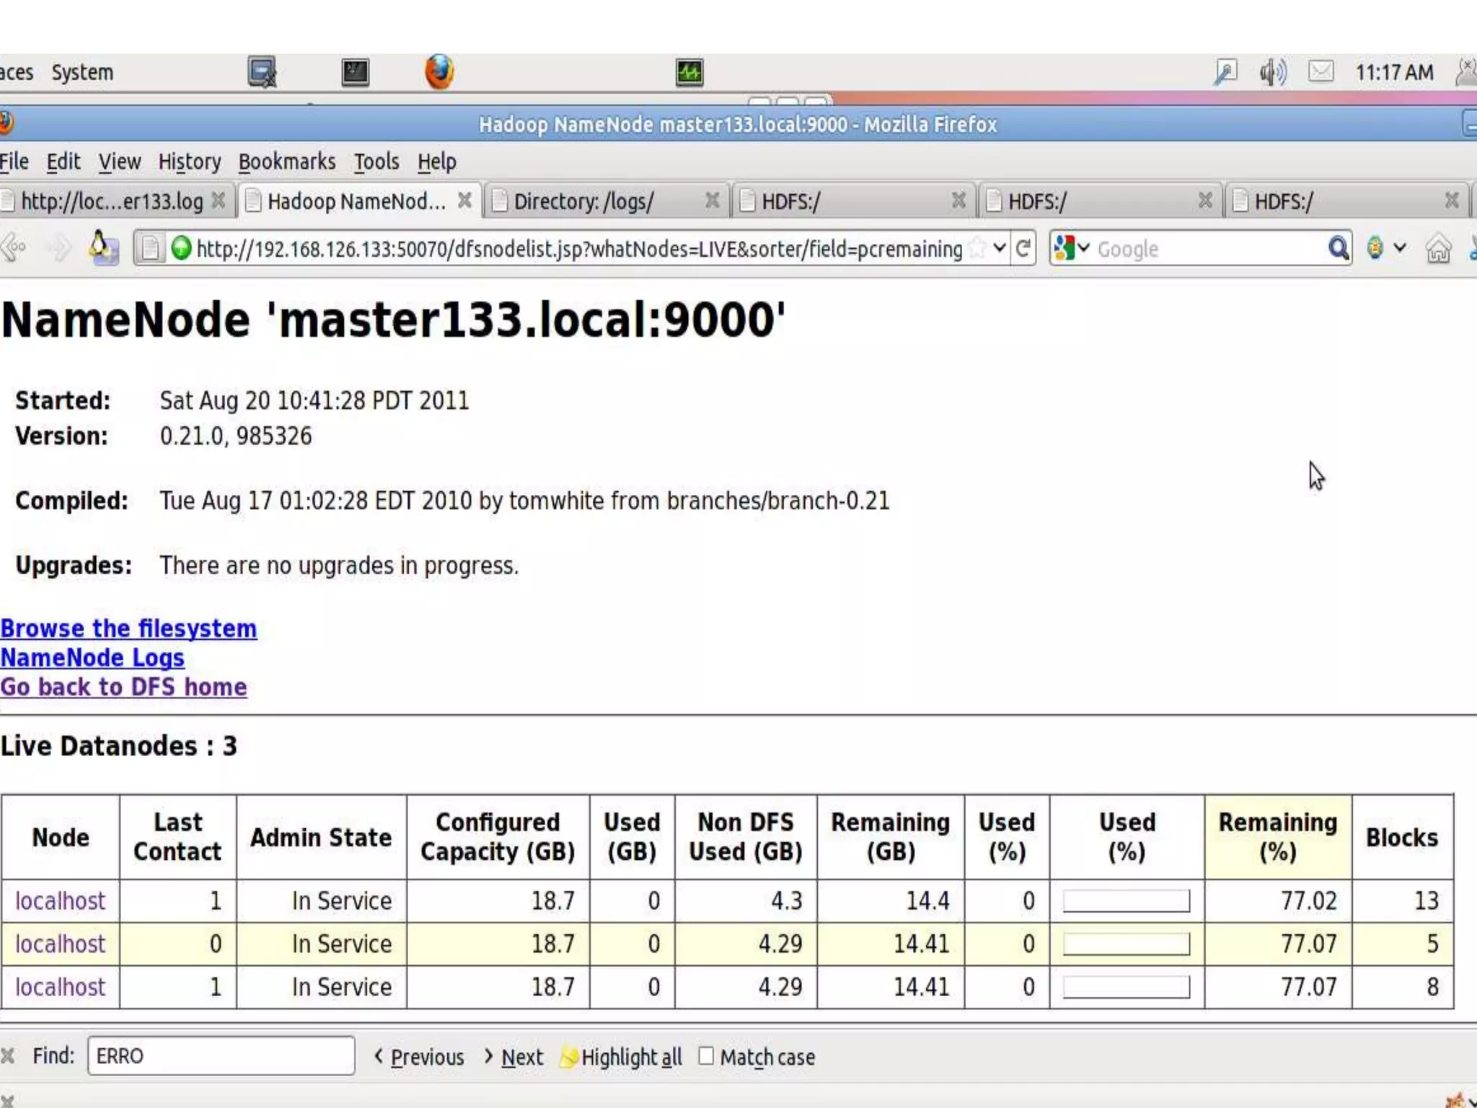Click the first row's Used (%) bar
Screen dimensions: 1477x1108
(x=1126, y=901)
